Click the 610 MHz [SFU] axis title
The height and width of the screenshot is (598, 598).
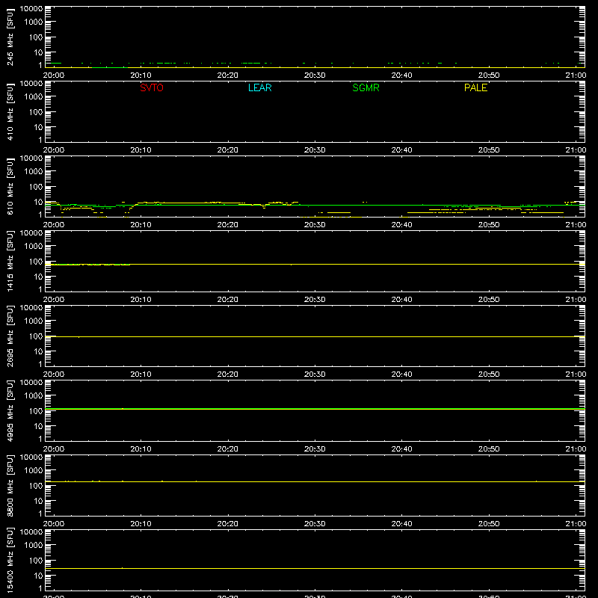coord(10,186)
